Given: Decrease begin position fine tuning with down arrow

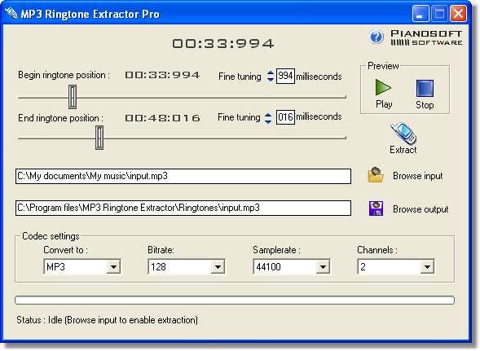Looking at the screenshot, I should [270, 79].
